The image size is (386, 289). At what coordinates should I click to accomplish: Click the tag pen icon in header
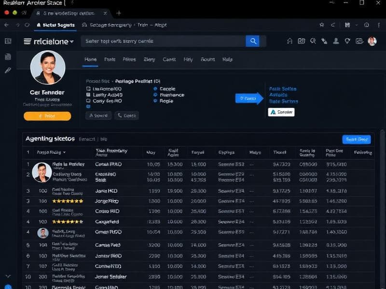tap(324, 41)
